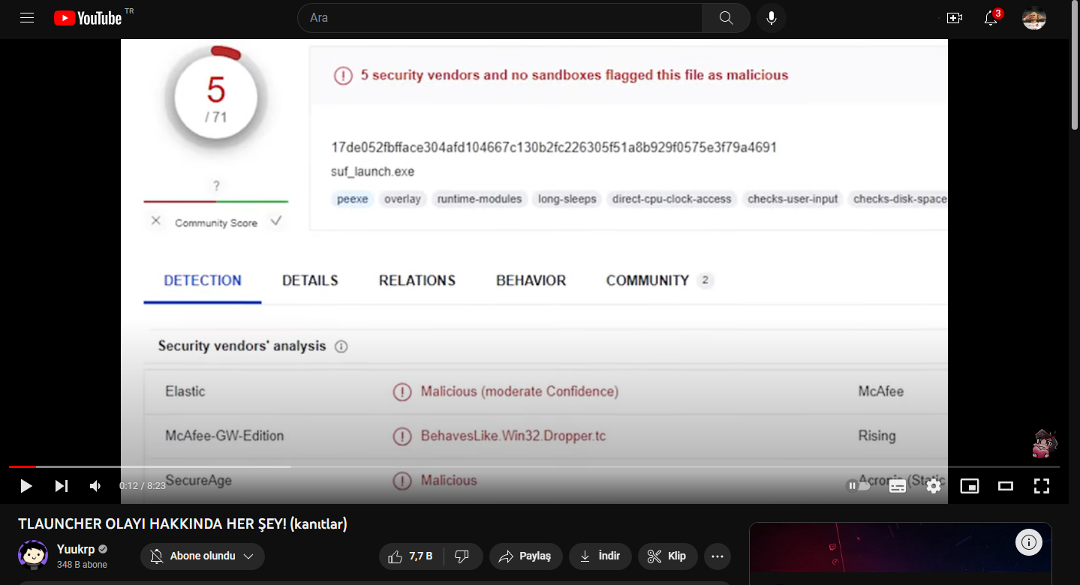Toggle the autoplay switch in the player
The image size is (1080, 585).
859,486
